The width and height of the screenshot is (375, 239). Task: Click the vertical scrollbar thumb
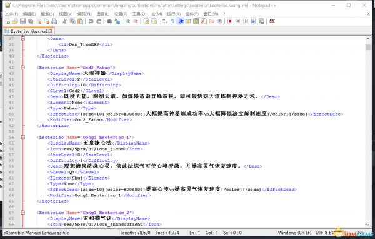click(368, 47)
